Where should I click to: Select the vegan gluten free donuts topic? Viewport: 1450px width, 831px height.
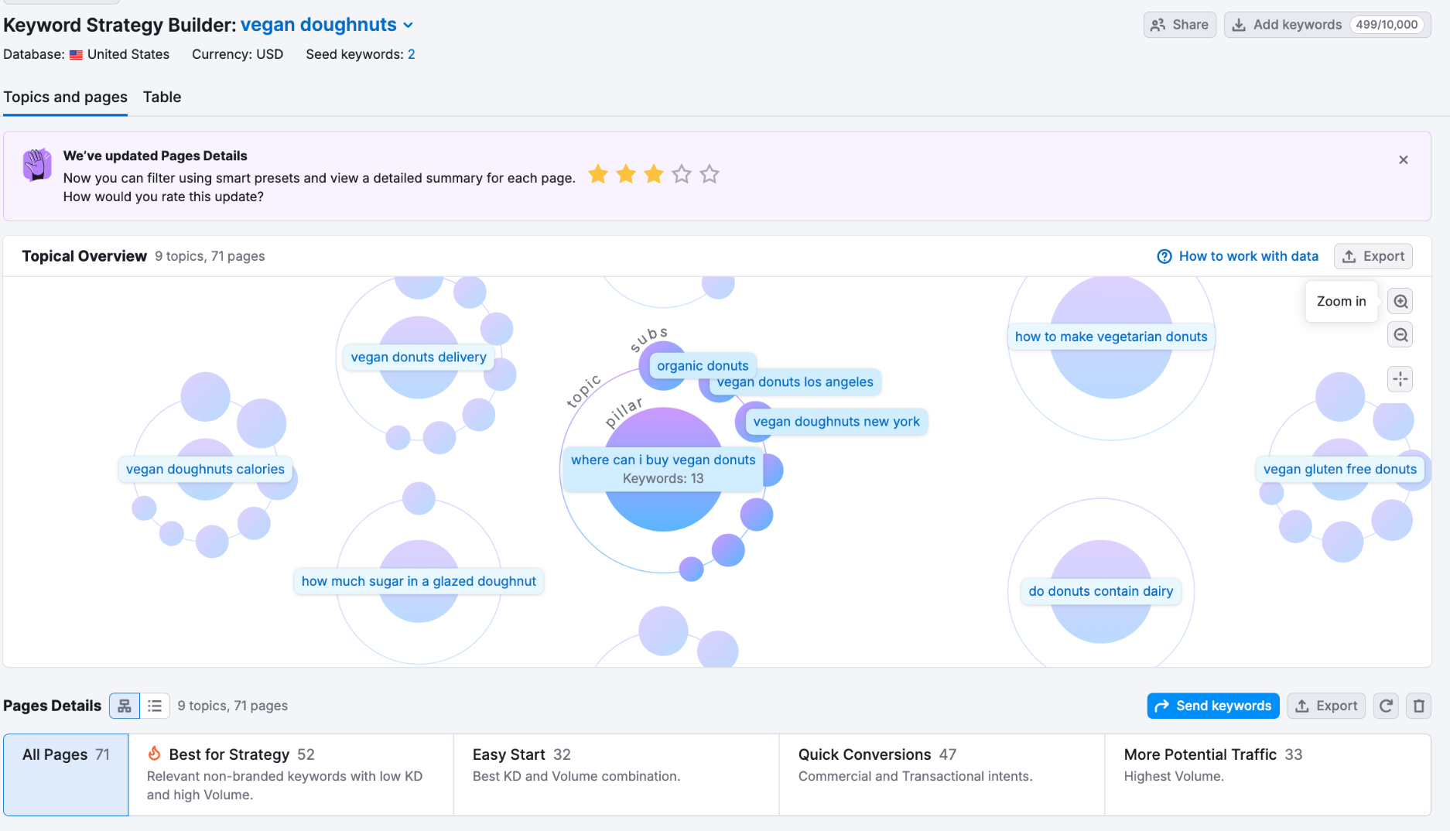point(1340,469)
